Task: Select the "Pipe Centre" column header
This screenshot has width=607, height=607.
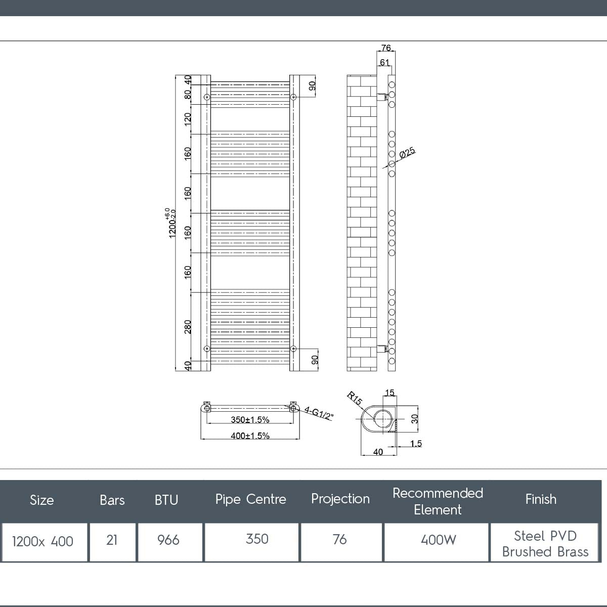Action: click(x=251, y=500)
